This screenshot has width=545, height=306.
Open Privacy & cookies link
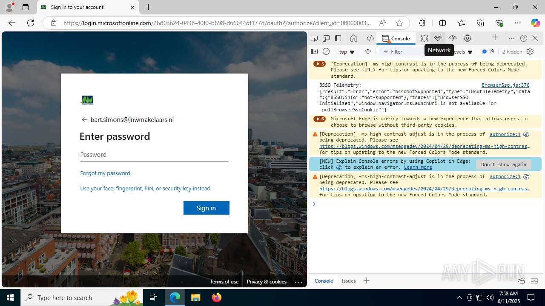pyautogui.click(x=267, y=281)
